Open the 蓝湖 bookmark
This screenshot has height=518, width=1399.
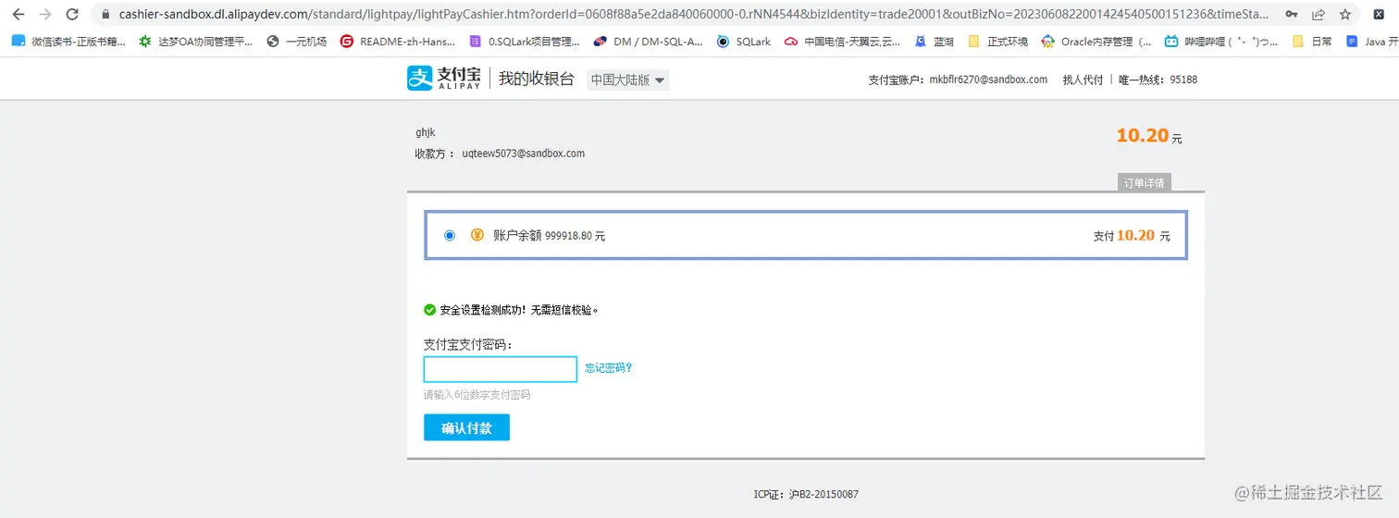click(935, 42)
